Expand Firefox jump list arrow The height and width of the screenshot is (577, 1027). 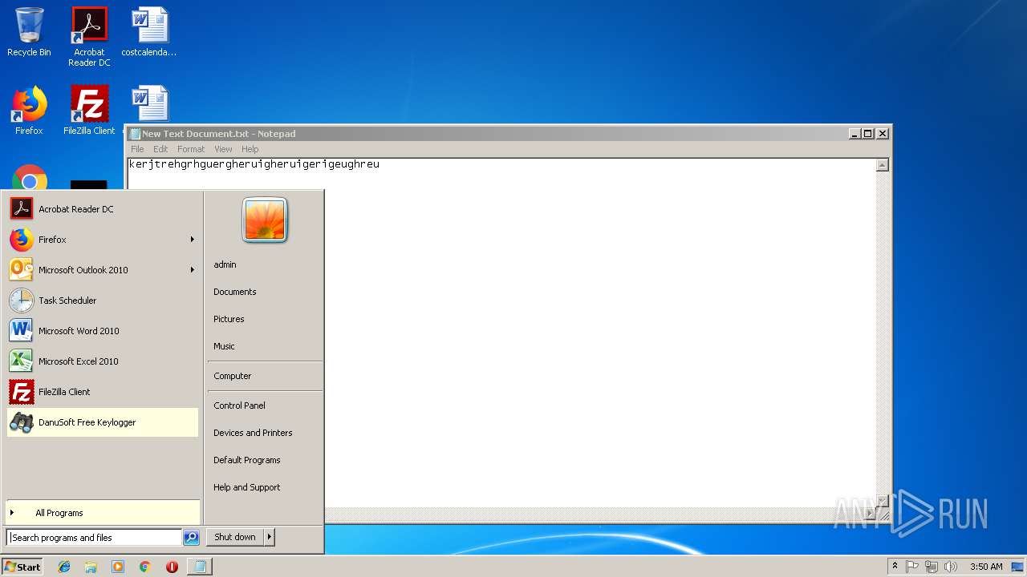pos(192,240)
